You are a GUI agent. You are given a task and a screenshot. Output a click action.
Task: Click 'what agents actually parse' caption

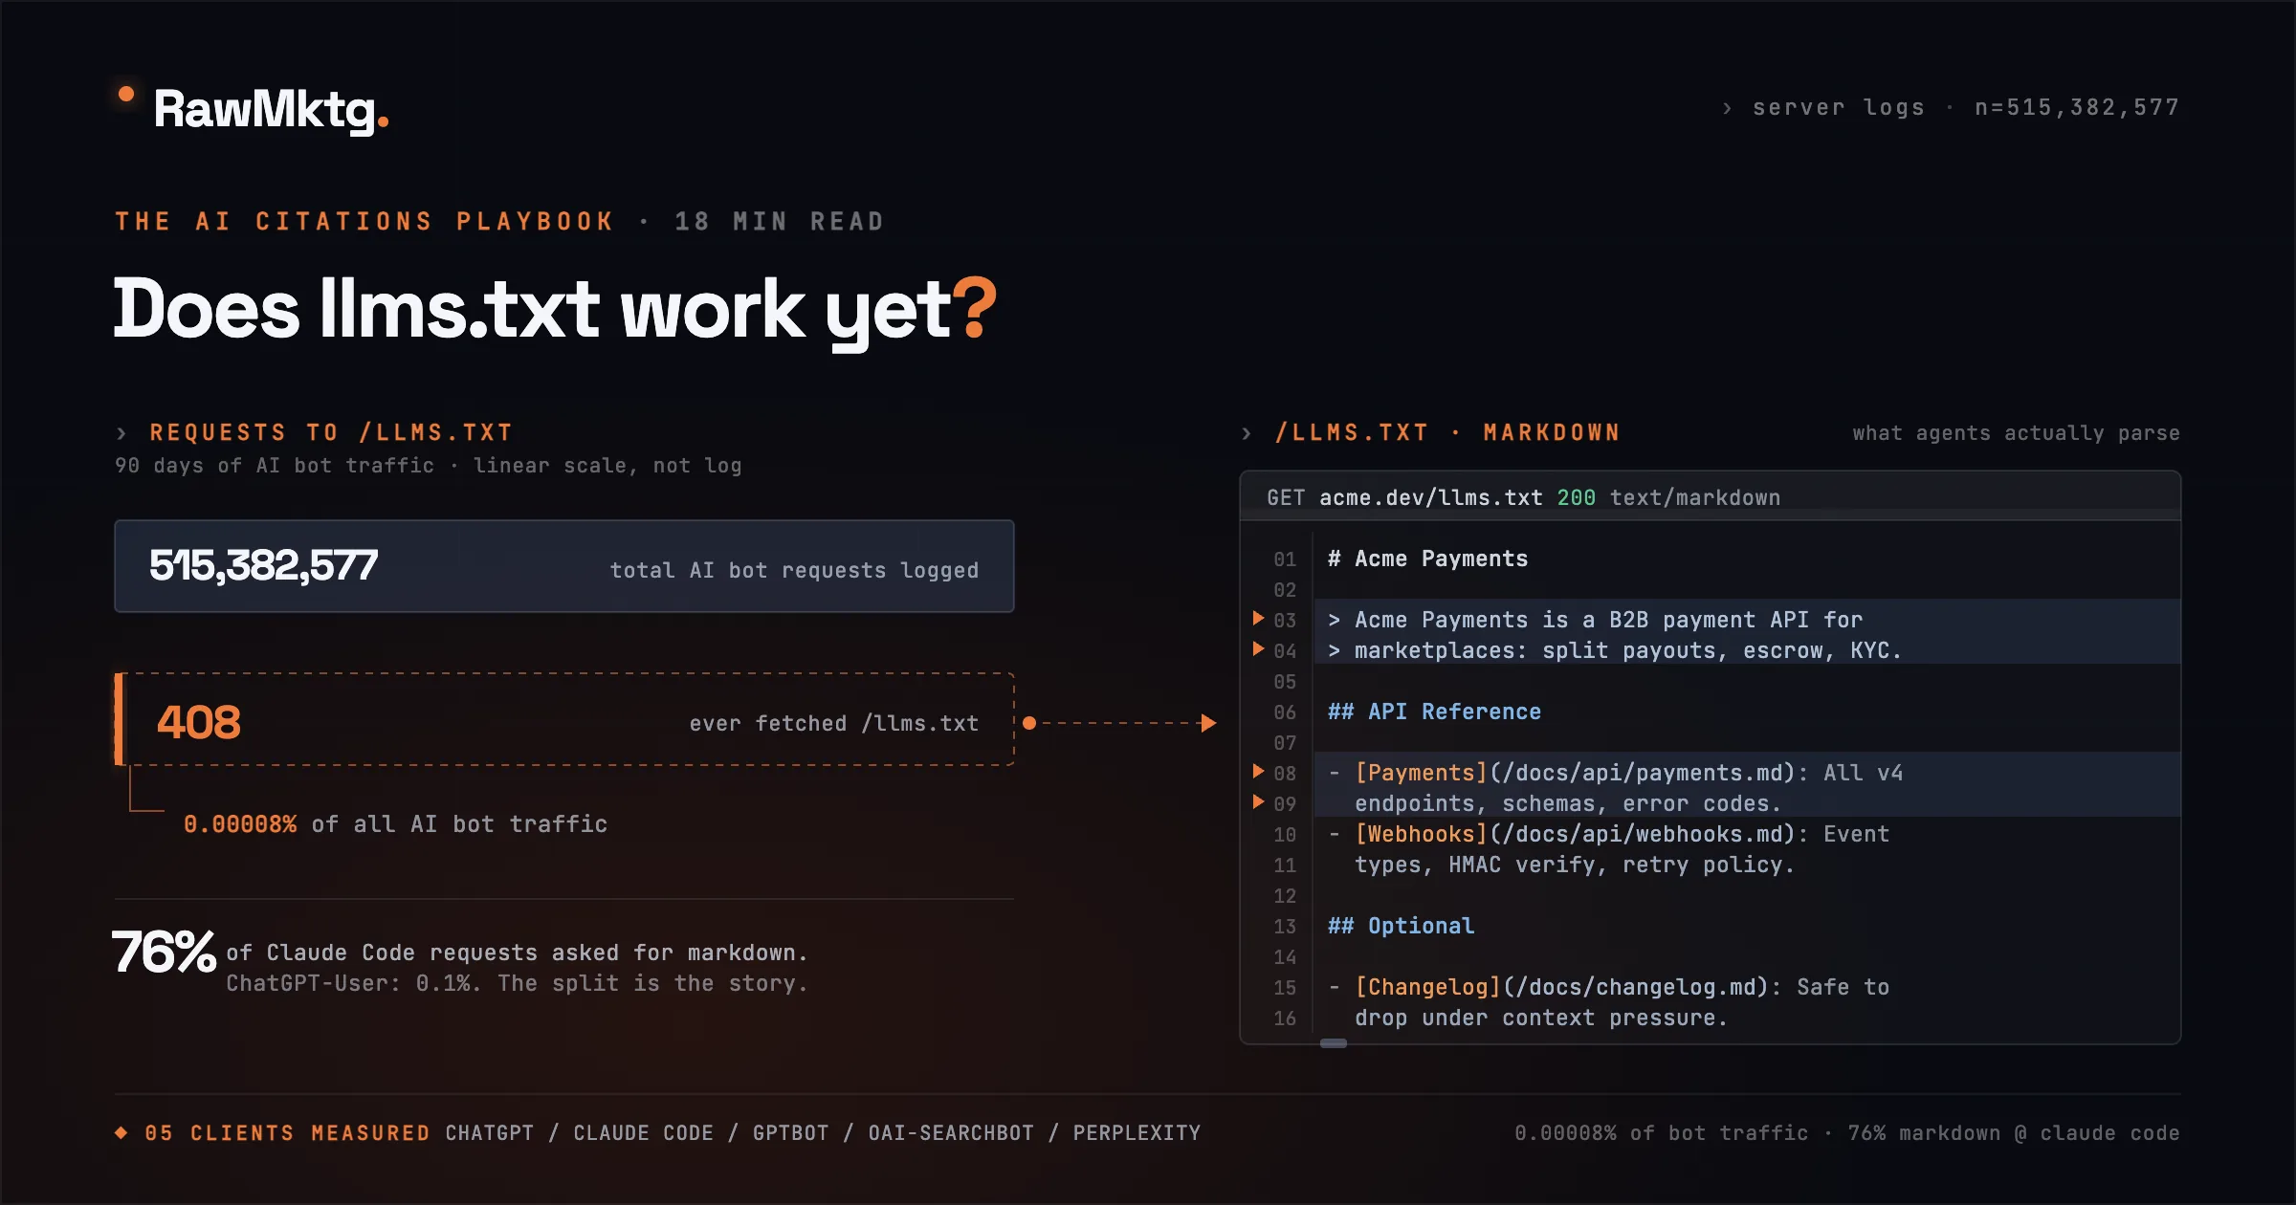click(x=2016, y=433)
